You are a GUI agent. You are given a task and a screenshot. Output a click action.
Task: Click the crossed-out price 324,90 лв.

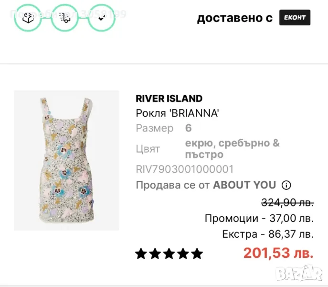(x=287, y=202)
